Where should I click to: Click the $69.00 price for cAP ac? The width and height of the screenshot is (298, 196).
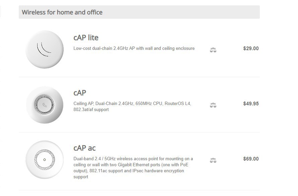tap(251, 159)
